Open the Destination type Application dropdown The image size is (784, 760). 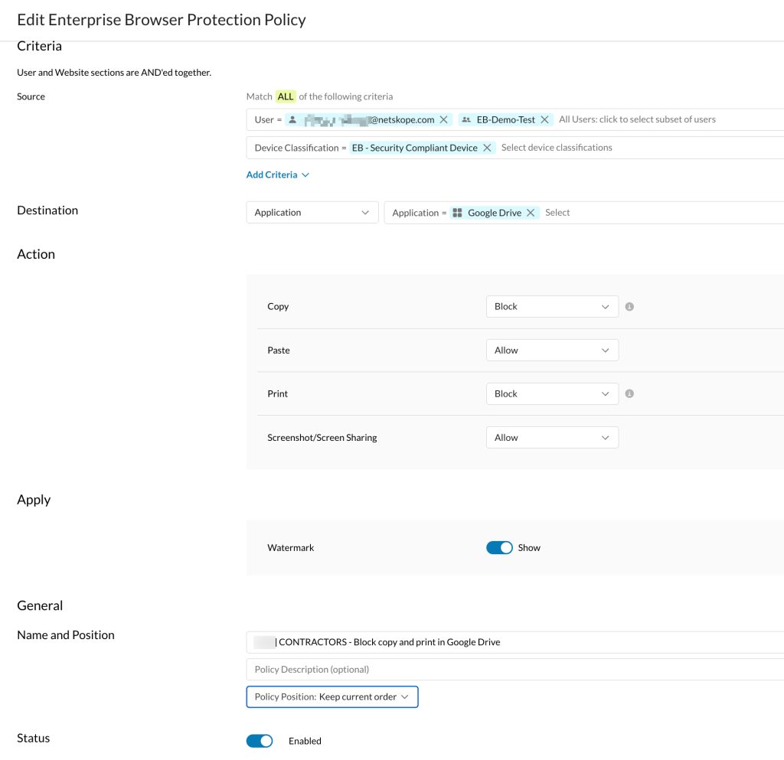[312, 212]
